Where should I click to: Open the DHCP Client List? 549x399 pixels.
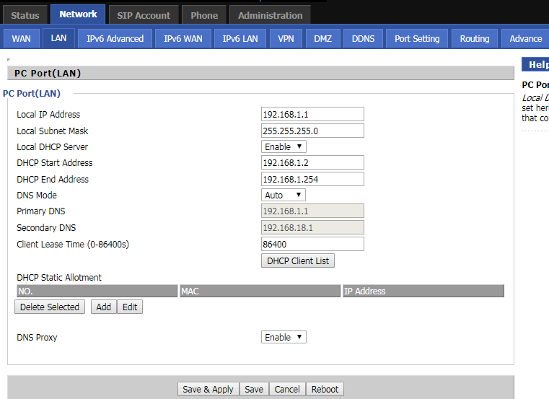click(x=297, y=260)
